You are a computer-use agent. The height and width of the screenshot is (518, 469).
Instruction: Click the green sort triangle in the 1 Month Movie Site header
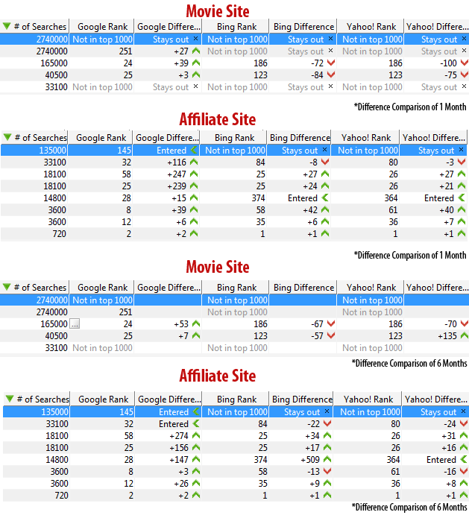coord(7,26)
